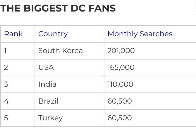
Task: Click the word FANS in heading
Action: point(102,8)
